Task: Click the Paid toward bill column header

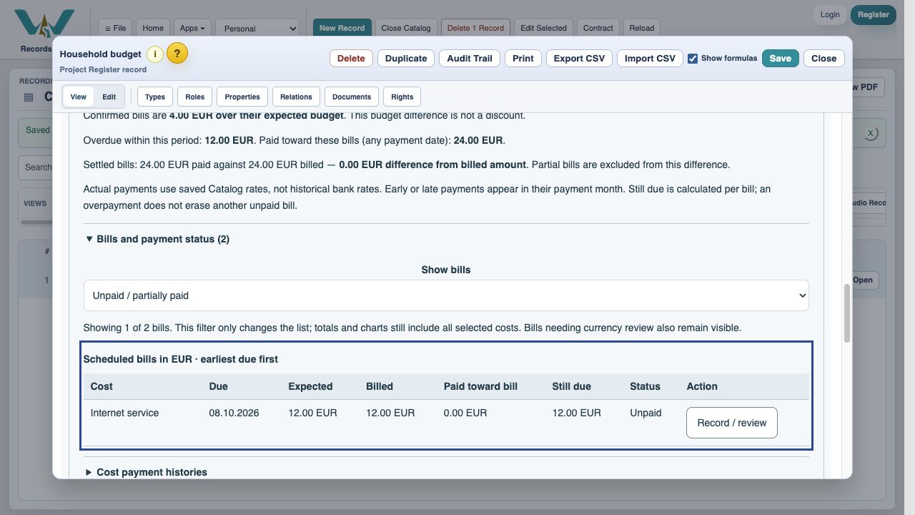Action: (480, 386)
